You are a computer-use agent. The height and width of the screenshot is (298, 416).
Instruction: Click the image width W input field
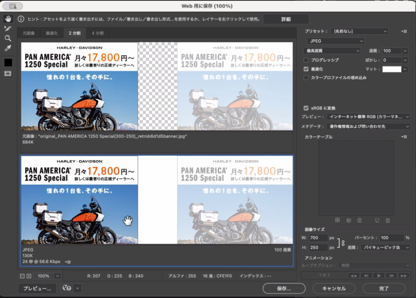click(318, 238)
